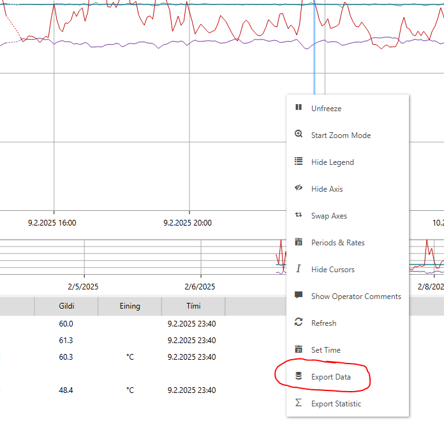Image resolution: width=444 pixels, height=423 pixels.
Task: Click the Eining column header
Action: [129, 307]
